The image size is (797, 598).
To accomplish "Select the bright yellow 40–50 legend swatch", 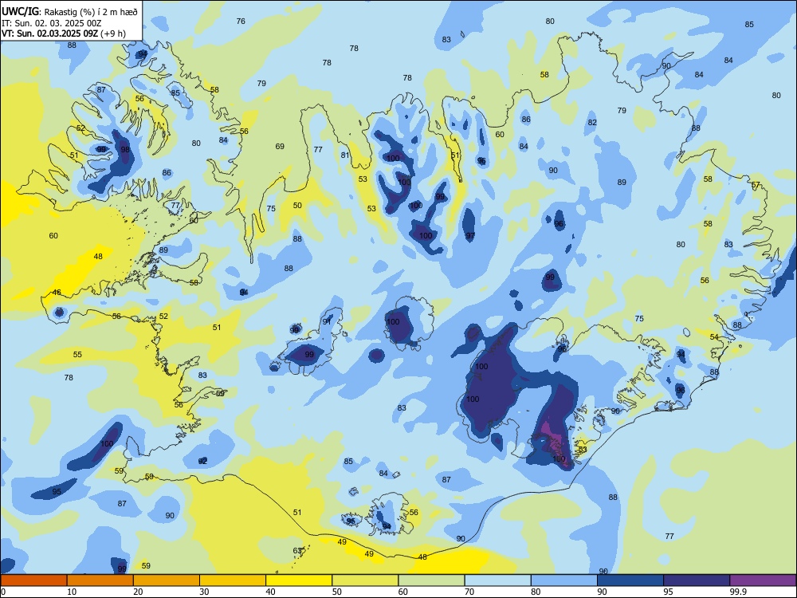I will point(299,580).
